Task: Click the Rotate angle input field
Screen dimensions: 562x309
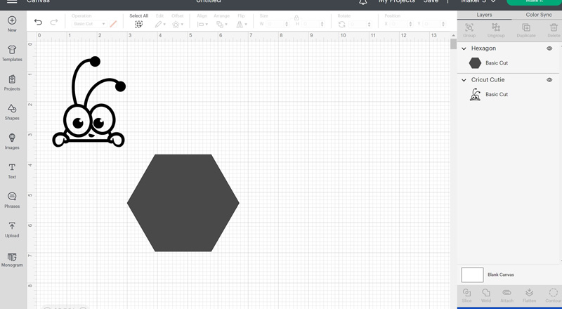Action: click(x=359, y=24)
